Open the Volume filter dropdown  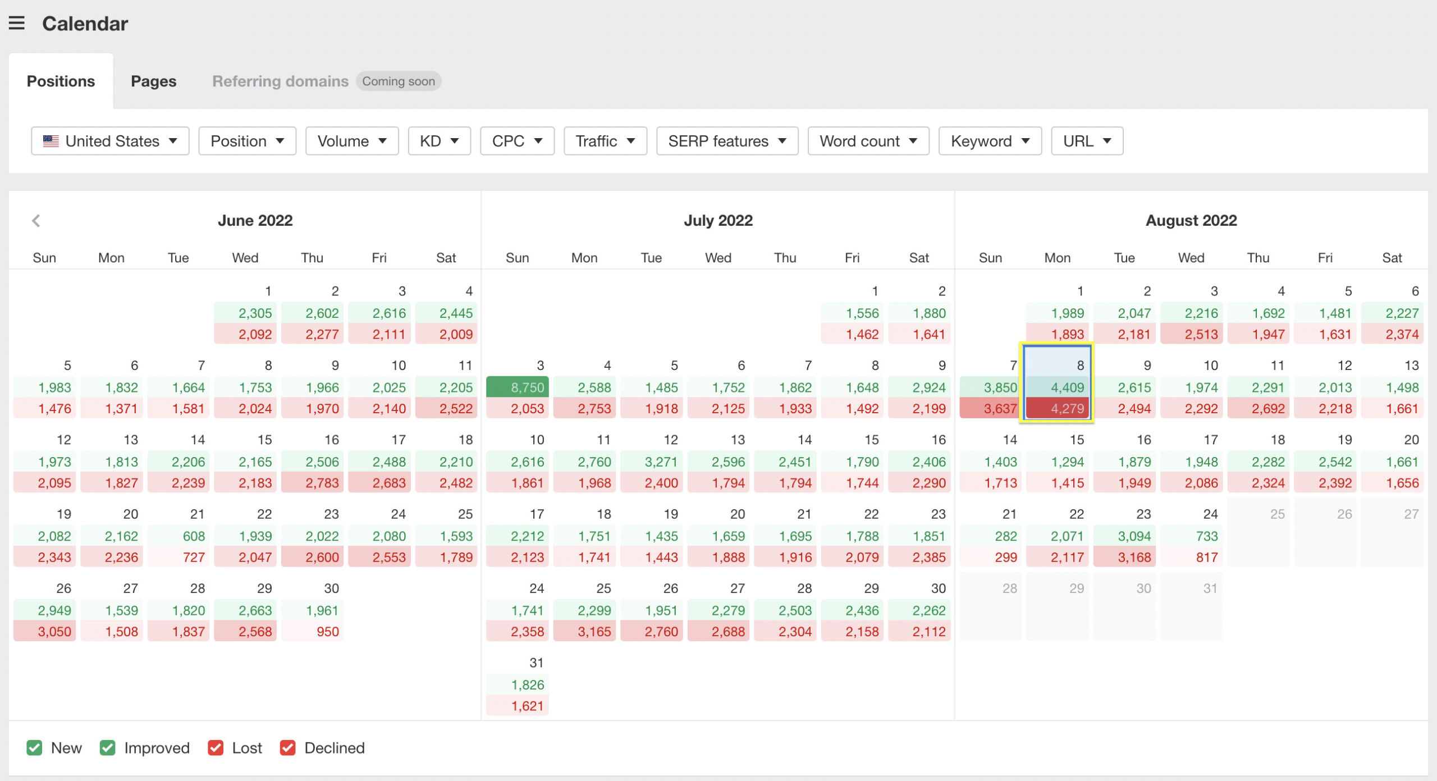click(349, 140)
